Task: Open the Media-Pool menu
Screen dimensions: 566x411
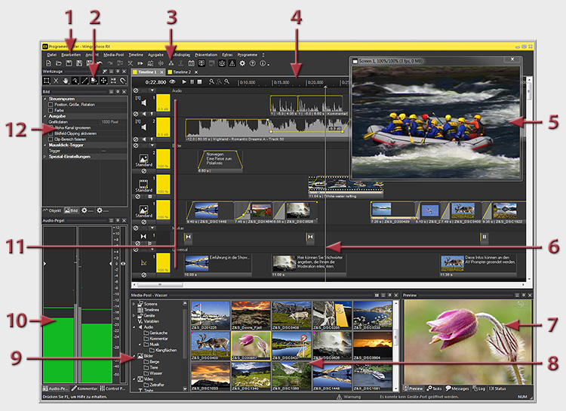Action: (x=114, y=55)
